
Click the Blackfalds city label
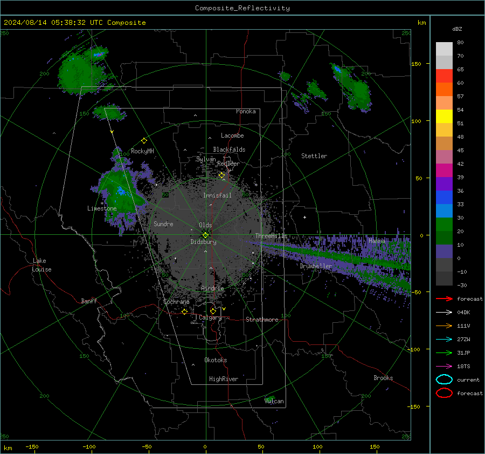pos(229,150)
